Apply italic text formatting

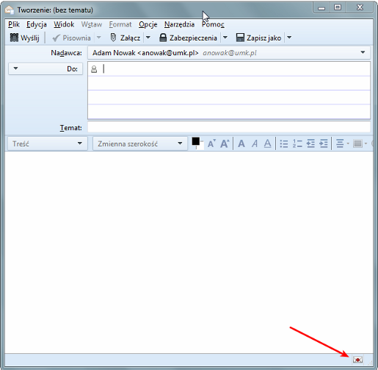tap(255, 143)
